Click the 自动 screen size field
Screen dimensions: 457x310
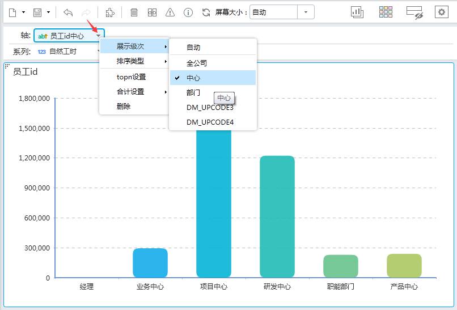point(273,12)
